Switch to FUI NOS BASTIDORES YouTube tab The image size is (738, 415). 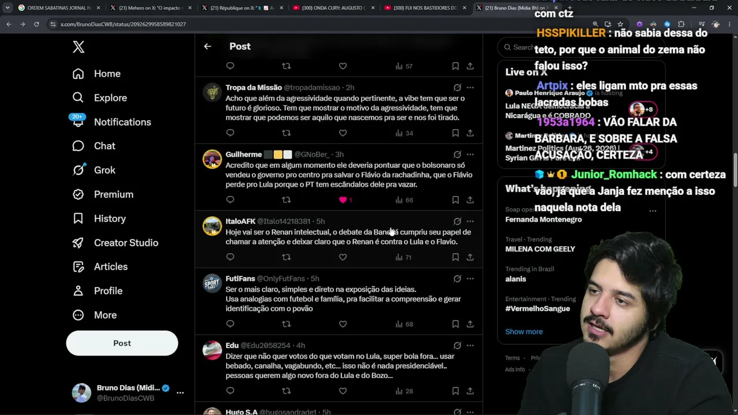426,8
